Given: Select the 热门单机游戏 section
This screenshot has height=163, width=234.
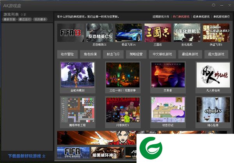Looking at the screenshot, I should click(181, 17).
